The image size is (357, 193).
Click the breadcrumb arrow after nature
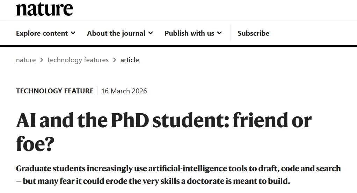[42, 60]
